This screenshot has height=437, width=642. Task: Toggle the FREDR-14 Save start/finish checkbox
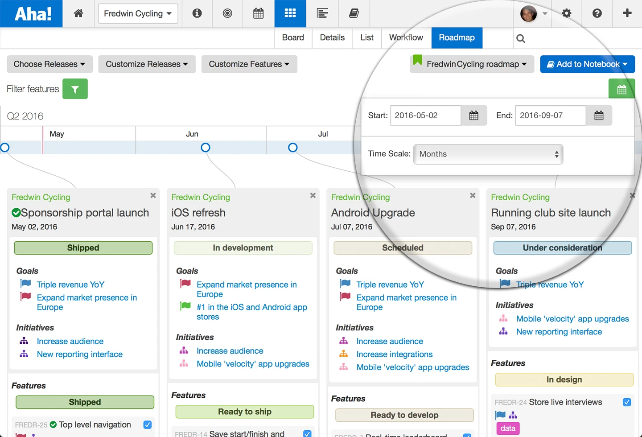point(307,433)
